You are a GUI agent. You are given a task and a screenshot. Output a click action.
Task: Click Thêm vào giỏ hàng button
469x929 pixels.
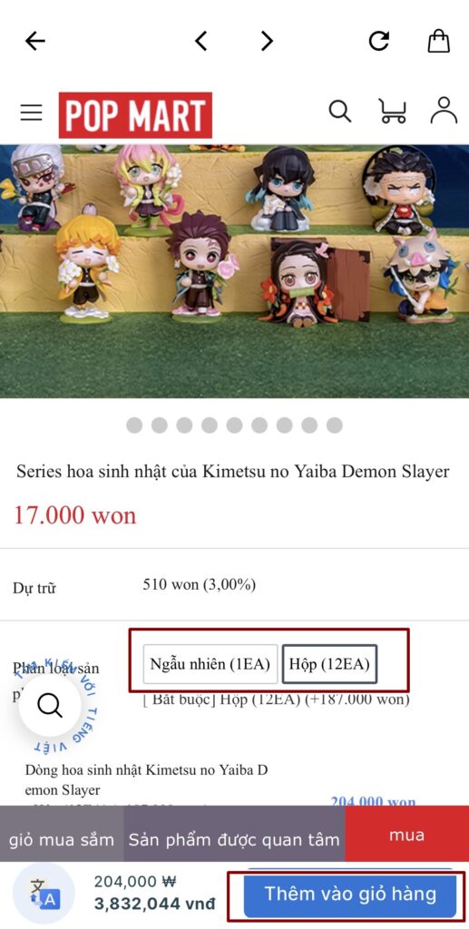click(350, 894)
